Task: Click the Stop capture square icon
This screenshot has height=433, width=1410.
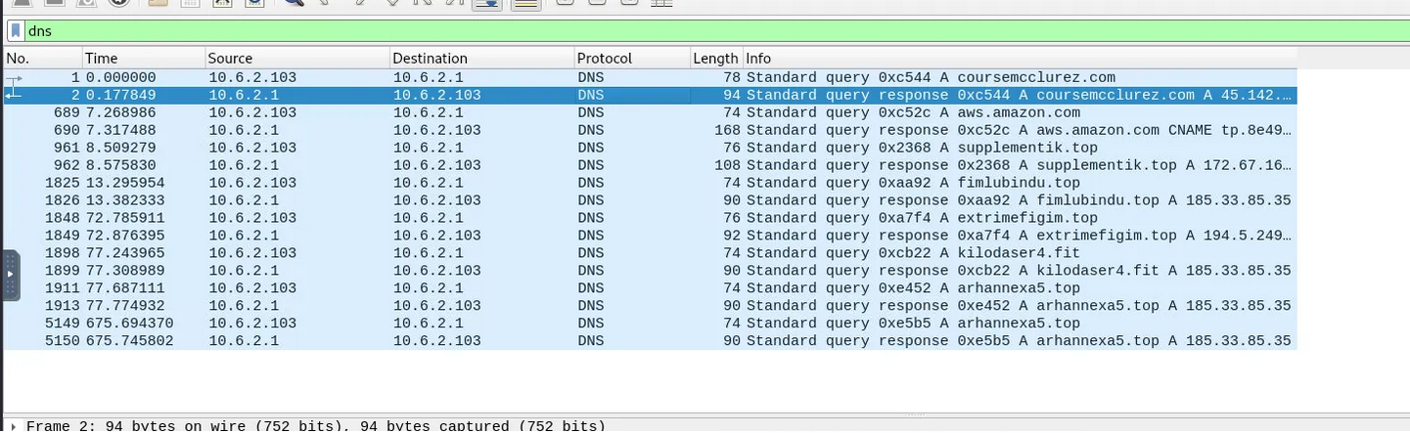Action: [52, 3]
